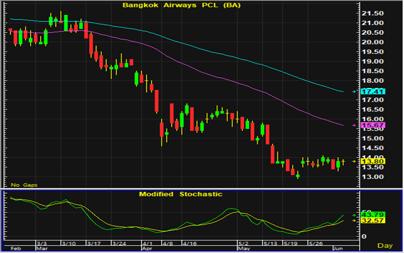Viewport: 404px width, 253px height.
Task: Click the green arrow beside the 43.79 value
Action: [x=354, y=215]
